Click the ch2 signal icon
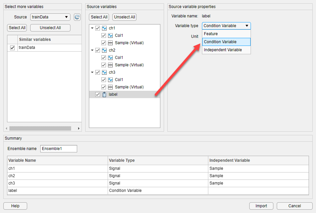This screenshot has height=213, width=316. (x=104, y=50)
